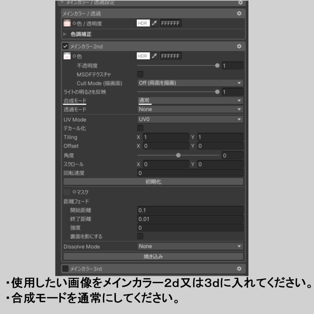Click the empty マスク texture slot
This screenshot has height=314, width=314.
tap(67, 192)
